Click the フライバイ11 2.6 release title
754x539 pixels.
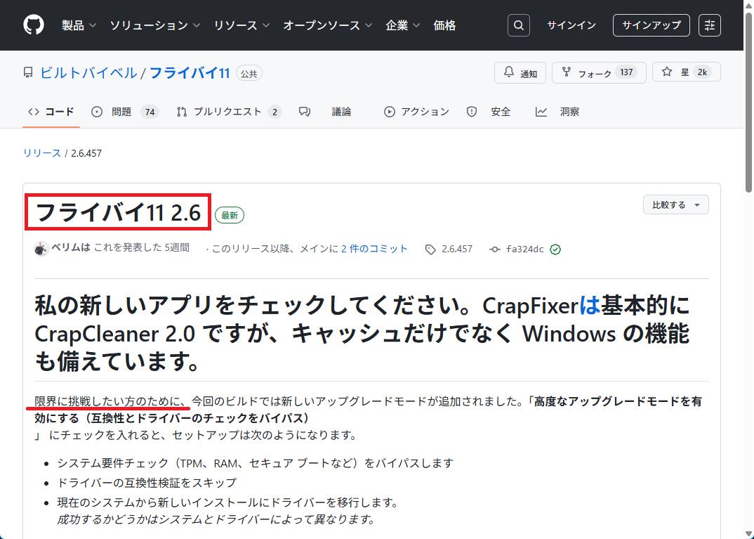click(118, 212)
